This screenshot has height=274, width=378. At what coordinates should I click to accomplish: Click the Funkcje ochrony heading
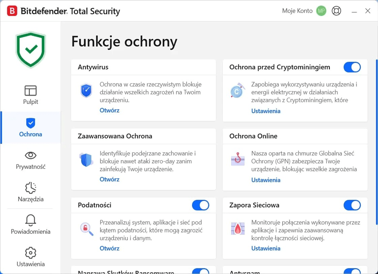click(124, 42)
